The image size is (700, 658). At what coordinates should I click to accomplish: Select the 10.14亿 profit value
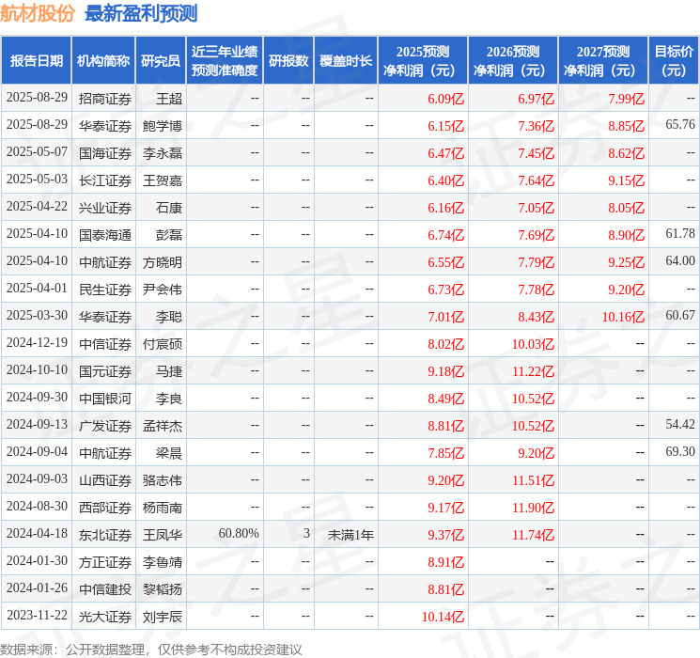[x=443, y=616]
